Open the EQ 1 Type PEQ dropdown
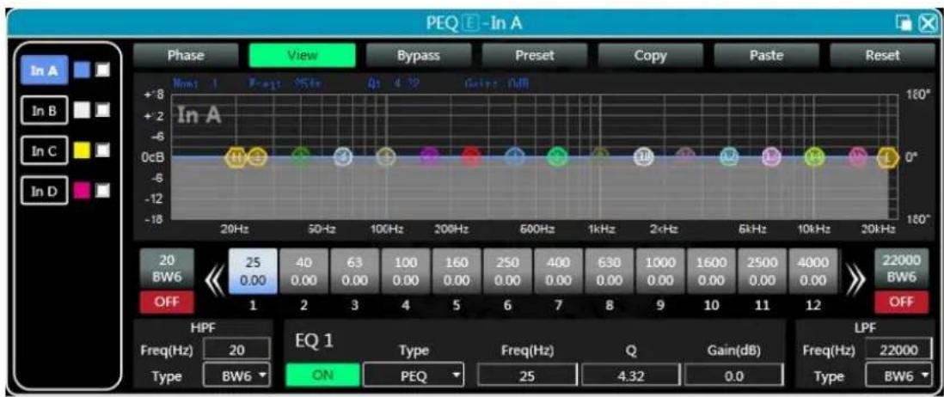944x397 pixels. (414, 376)
